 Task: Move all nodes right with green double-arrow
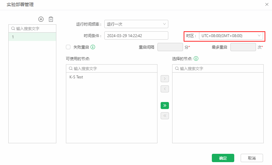tap(164, 106)
